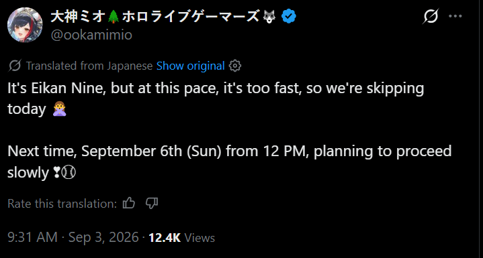The height and width of the screenshot is (258, 483).
Task: Click the person gesturing no emoji
Action: click(x=59, y=109)
